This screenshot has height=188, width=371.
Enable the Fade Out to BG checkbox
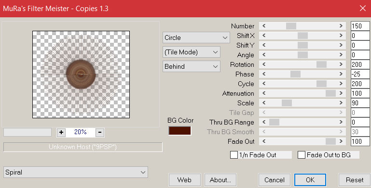coord(302,155)
